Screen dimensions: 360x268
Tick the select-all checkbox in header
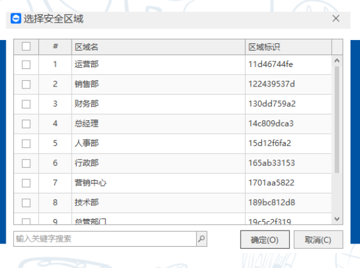pos(26,46)
